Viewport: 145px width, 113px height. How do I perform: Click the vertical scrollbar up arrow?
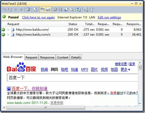[x=140, y=63]
